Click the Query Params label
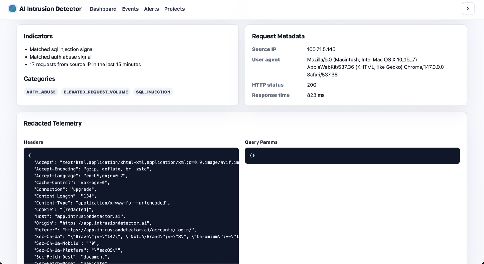The height and width of the screenshot is (264, 484). click(261, 142)
